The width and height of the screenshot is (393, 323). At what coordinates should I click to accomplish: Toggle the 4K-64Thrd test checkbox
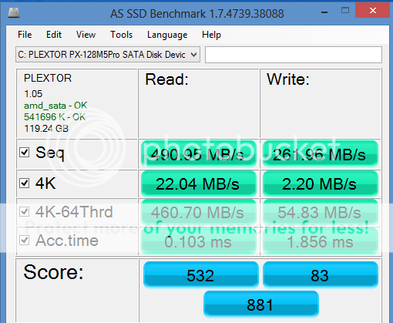pos(25,212)
